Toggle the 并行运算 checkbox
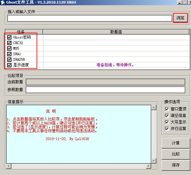The height and width of the screenshot is (175, 191). click(167, 129)
